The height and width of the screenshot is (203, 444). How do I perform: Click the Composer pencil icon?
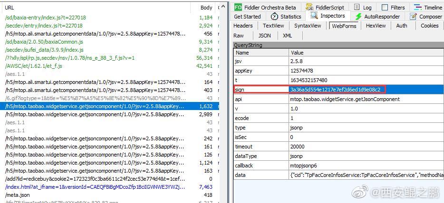(413, 17)
